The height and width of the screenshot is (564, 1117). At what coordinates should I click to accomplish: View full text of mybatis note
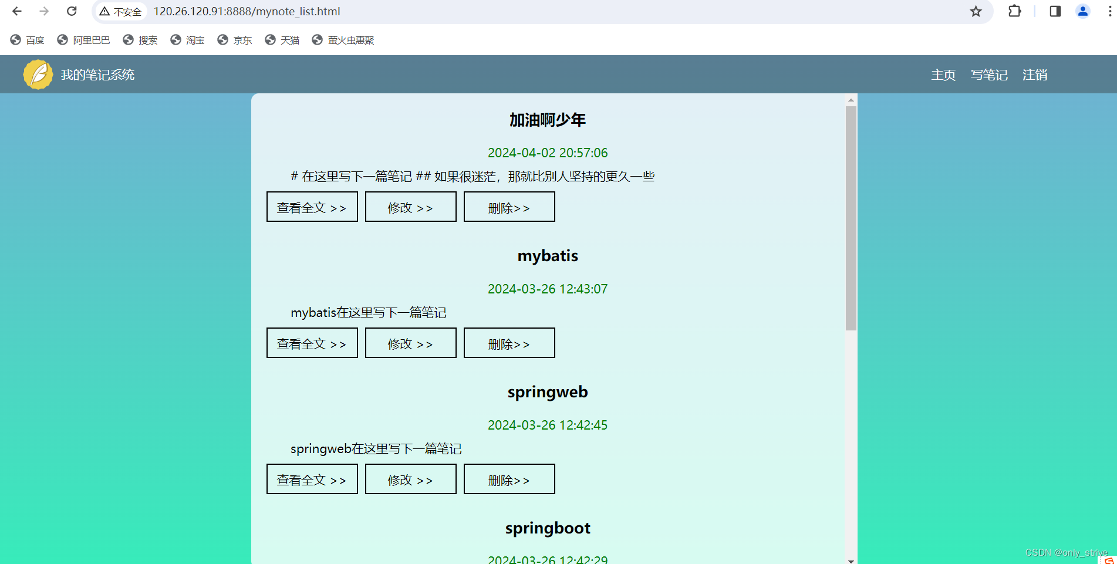tap(312, 343)
